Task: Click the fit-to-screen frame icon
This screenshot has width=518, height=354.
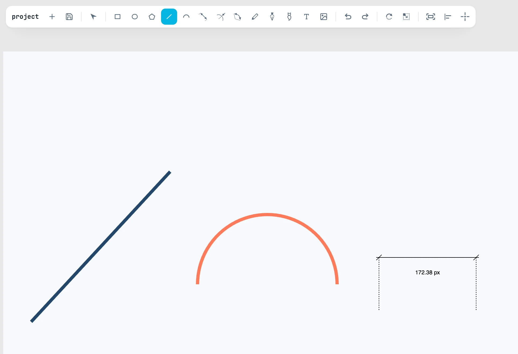Action: tap(431, 17)
